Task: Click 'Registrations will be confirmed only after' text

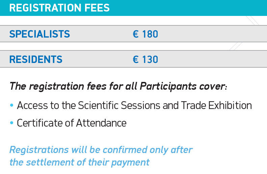Action: pos(101,150)
